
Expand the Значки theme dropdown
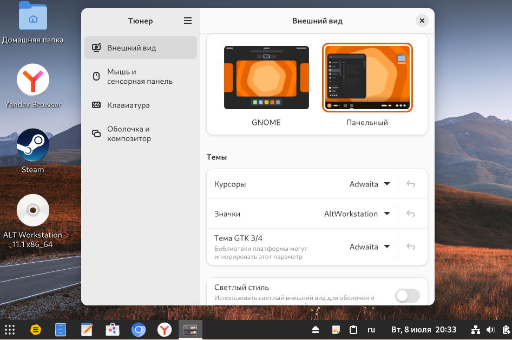357,214
